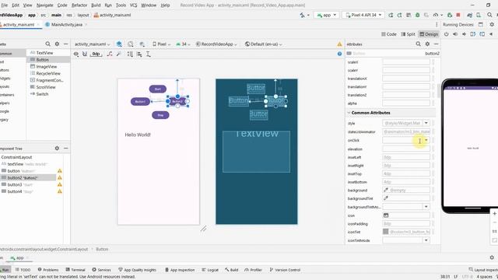Image resolution: width=498 pixels, height=280 pixels.
Task: Select design surface layers icon
Action: coord(119,44)
